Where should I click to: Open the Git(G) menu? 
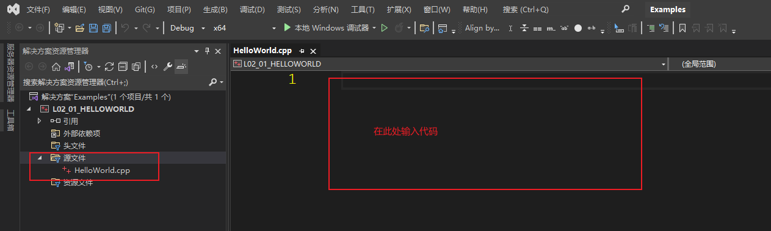pos(145,10)
